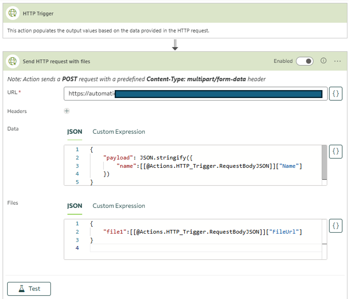Toggle the Enabled switch
The height and width of the screenshot is (299, 349).
(x=304, y=61)
